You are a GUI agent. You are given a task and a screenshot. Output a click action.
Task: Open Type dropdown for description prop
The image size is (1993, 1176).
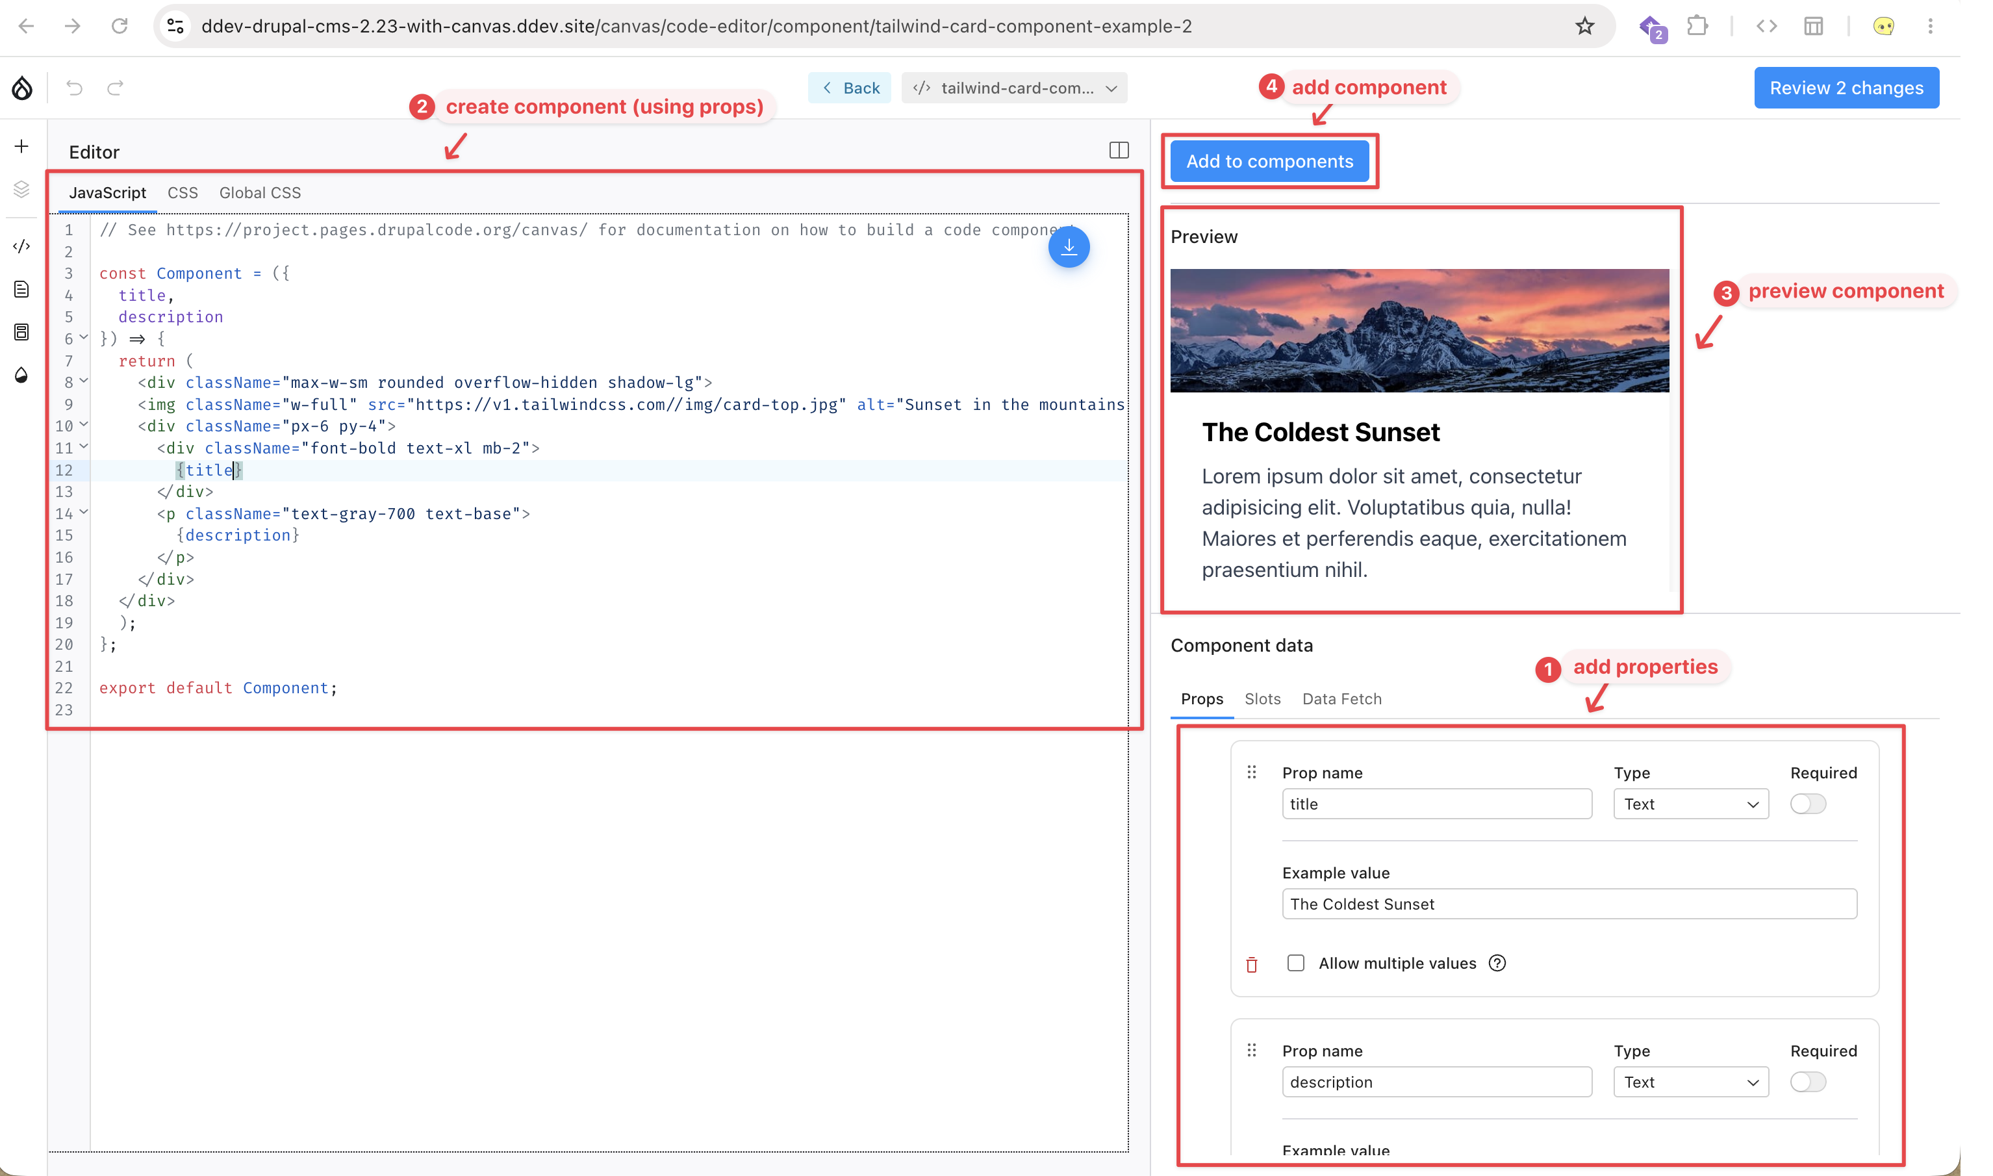click(x=1690, y=1082)
